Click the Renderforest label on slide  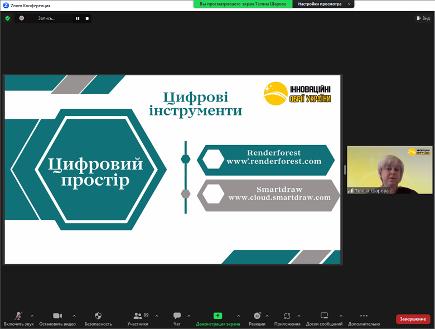274,153
